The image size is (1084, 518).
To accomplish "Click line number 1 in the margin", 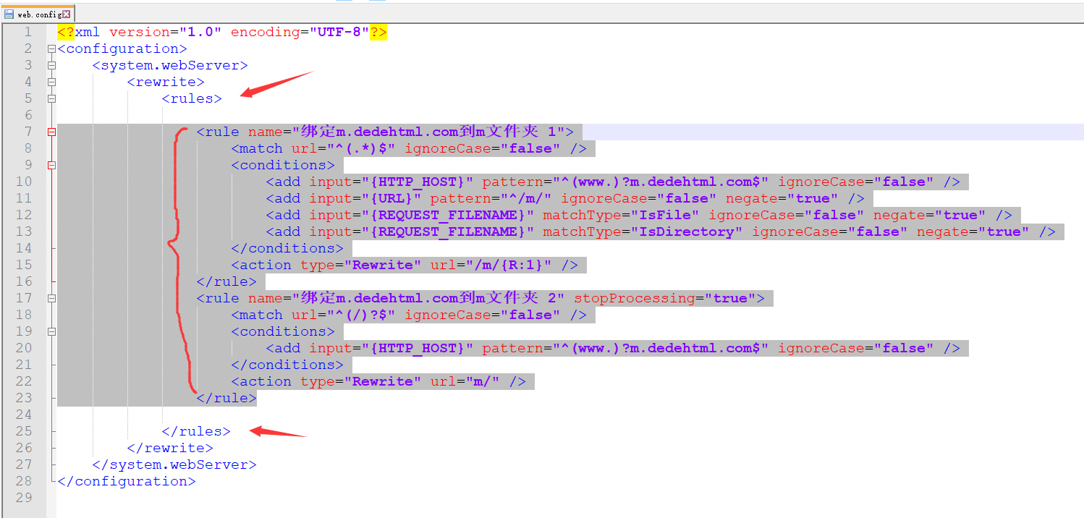I will (27, 33).
